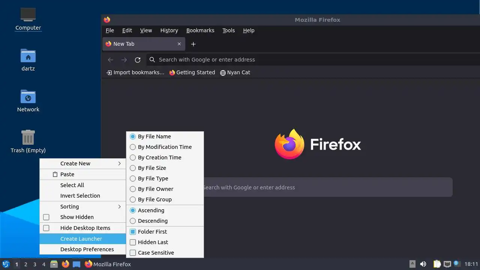Select sorting By File Type

click(x=165, y=178)
